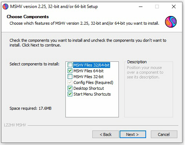This screenshot has width=185, height=145.
Task: Uncheck the Start Menu Shortcuts checkbox
Action: pyautogui.click(x=70, y=94)
